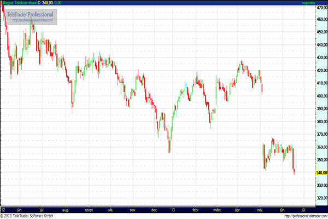This screenshot has height=219, width=328.
Task: Click the márc month on time axis
Action: tap(217, 210)
